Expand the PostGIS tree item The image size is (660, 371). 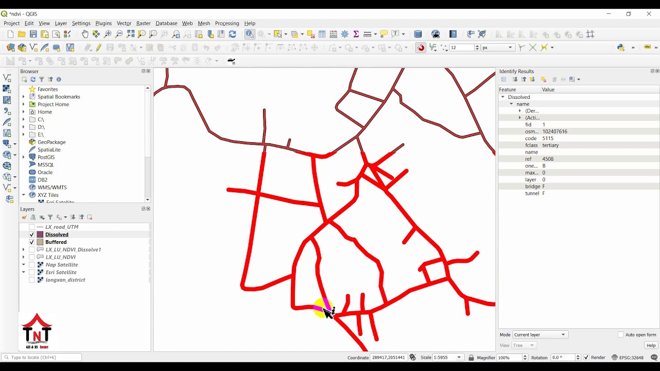coord(24,157)
